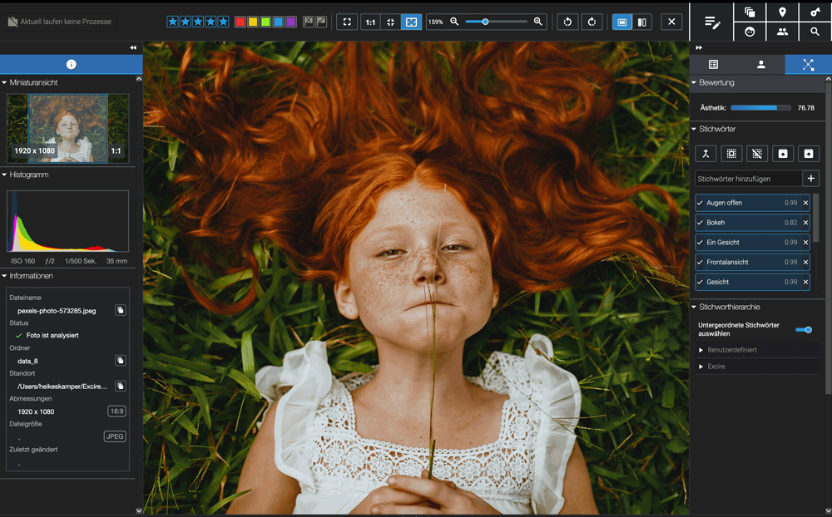Copy the file name to clipboard

120,310
